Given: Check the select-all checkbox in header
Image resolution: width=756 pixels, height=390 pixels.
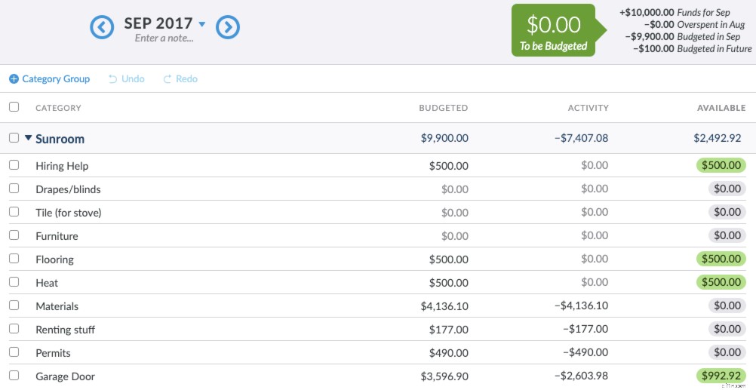Looking at the screenshot, I should coord(14,107).
